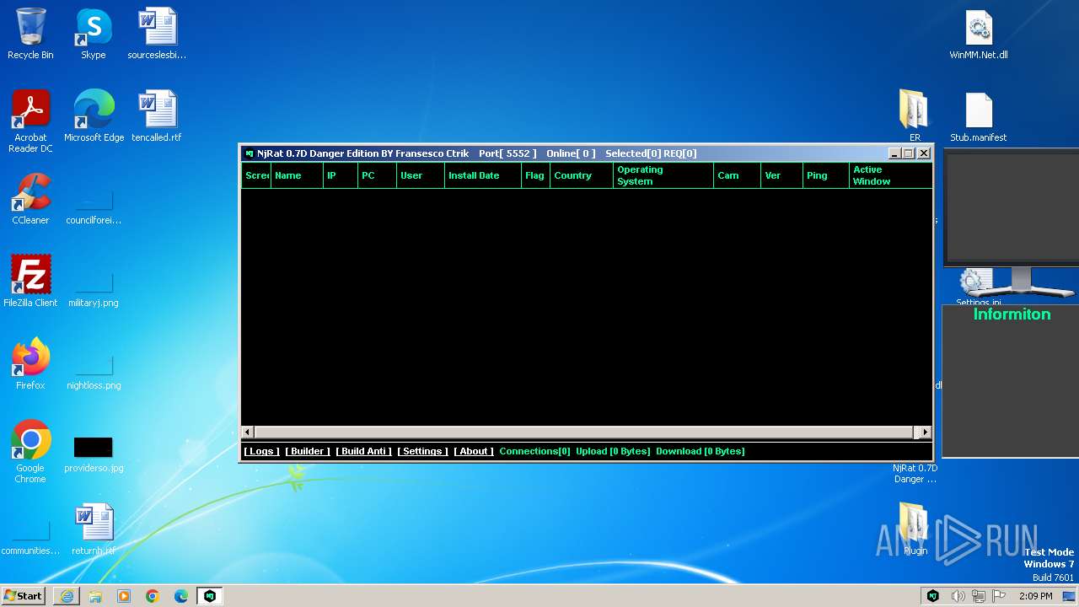Sort by Operating System column
This screenshot has height=607, width=1079.
click(663, 175)
